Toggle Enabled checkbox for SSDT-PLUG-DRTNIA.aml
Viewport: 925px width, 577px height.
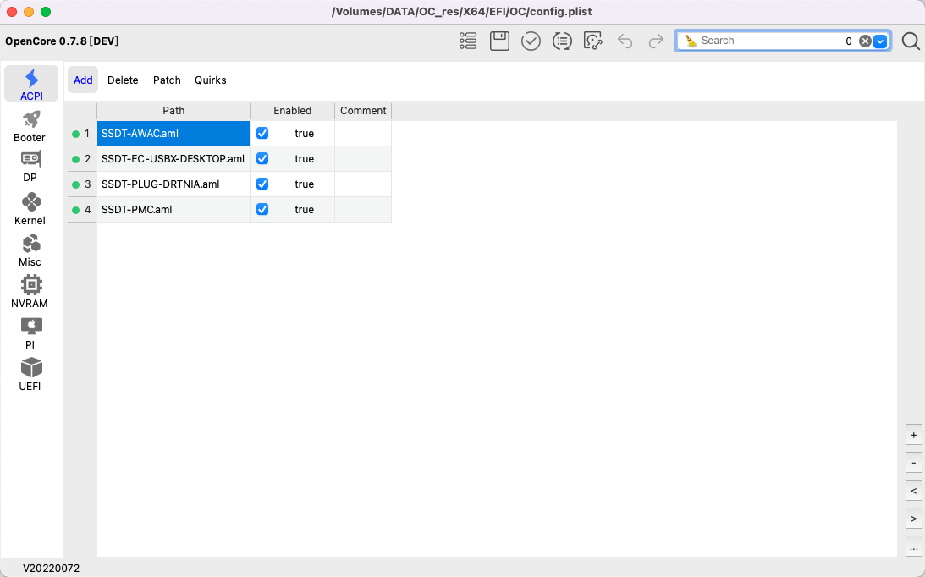[x=262, y=184]
